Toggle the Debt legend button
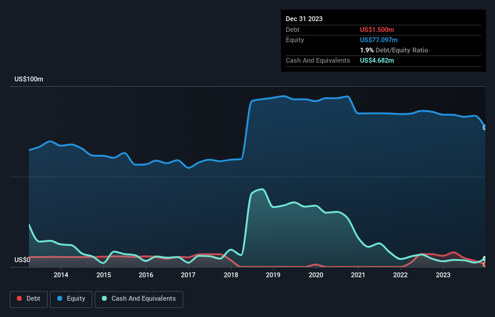Image resolution: width=495 pixels, height=317 pixels. pyautogui.click(x=29, y=299)
